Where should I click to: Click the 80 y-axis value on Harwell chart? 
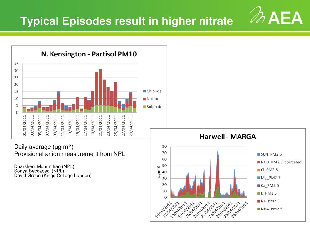pyautogui.click(x=164, y=147)
